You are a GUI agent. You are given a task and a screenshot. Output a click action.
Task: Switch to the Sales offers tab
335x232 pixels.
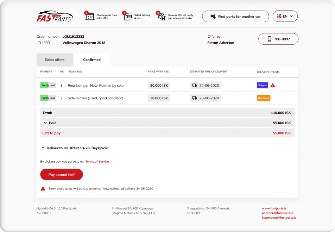55,60
